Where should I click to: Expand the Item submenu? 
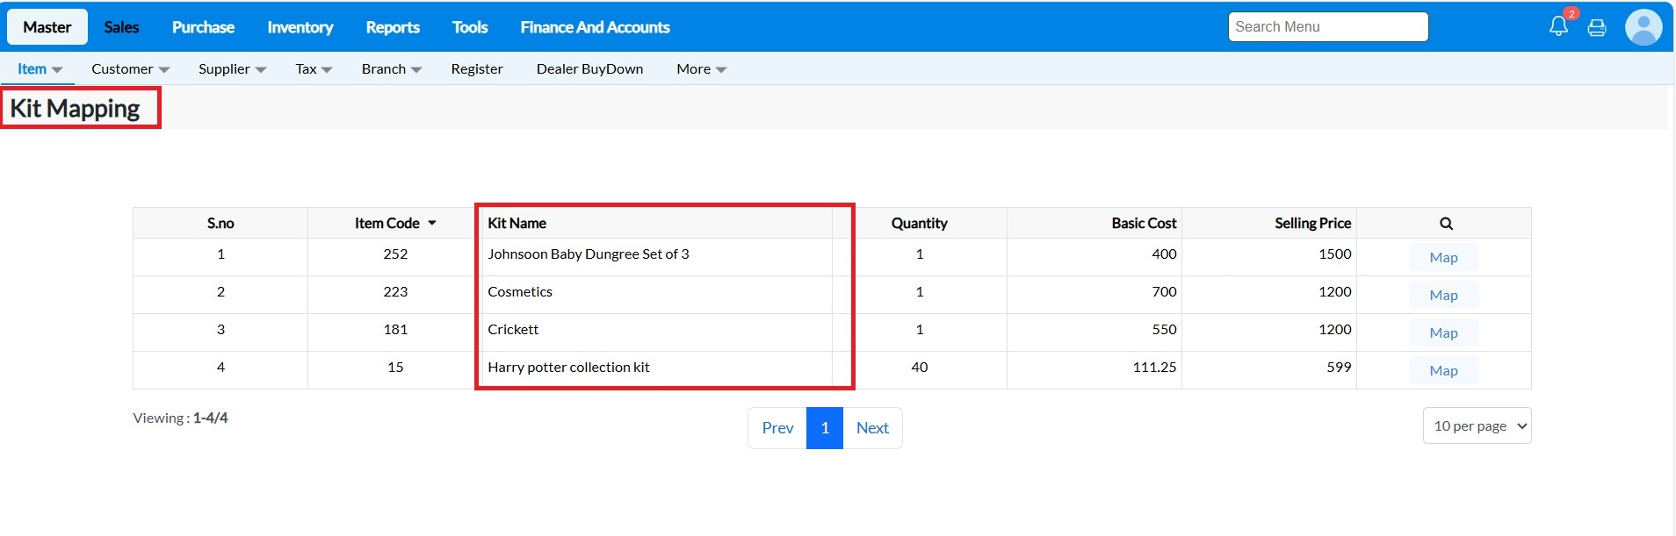pyautogui.click(x=40, y=69)
